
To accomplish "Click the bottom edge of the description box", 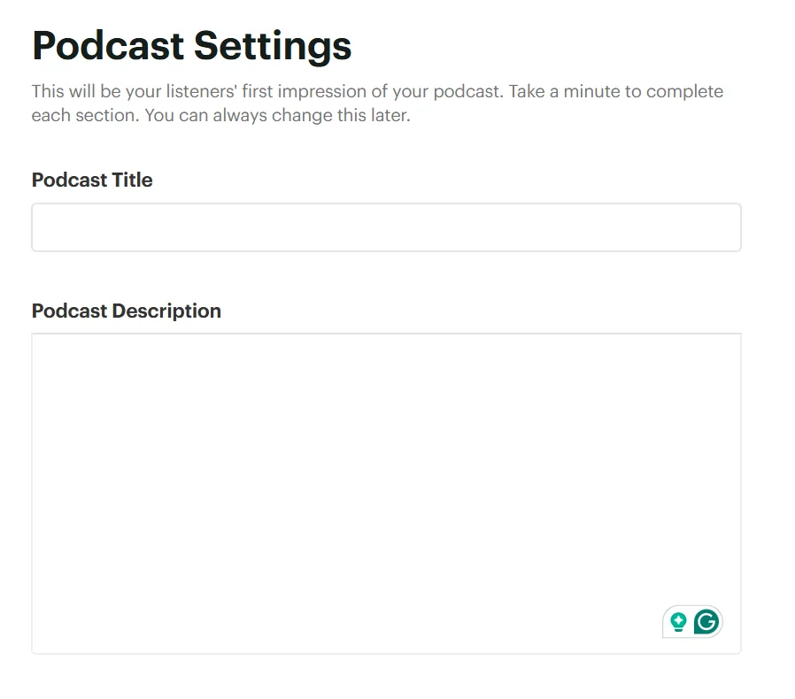I will tap(386, 652).
